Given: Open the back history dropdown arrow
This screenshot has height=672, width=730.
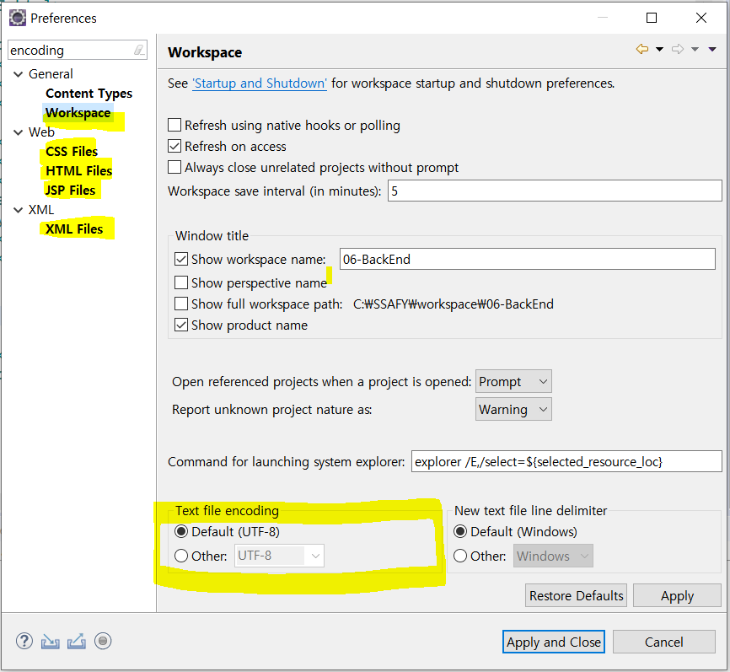Looking at the screenshot, I should (660, 49).
